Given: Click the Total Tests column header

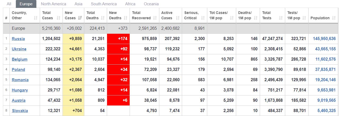Looking at the screenshot, I should point(272,15).
